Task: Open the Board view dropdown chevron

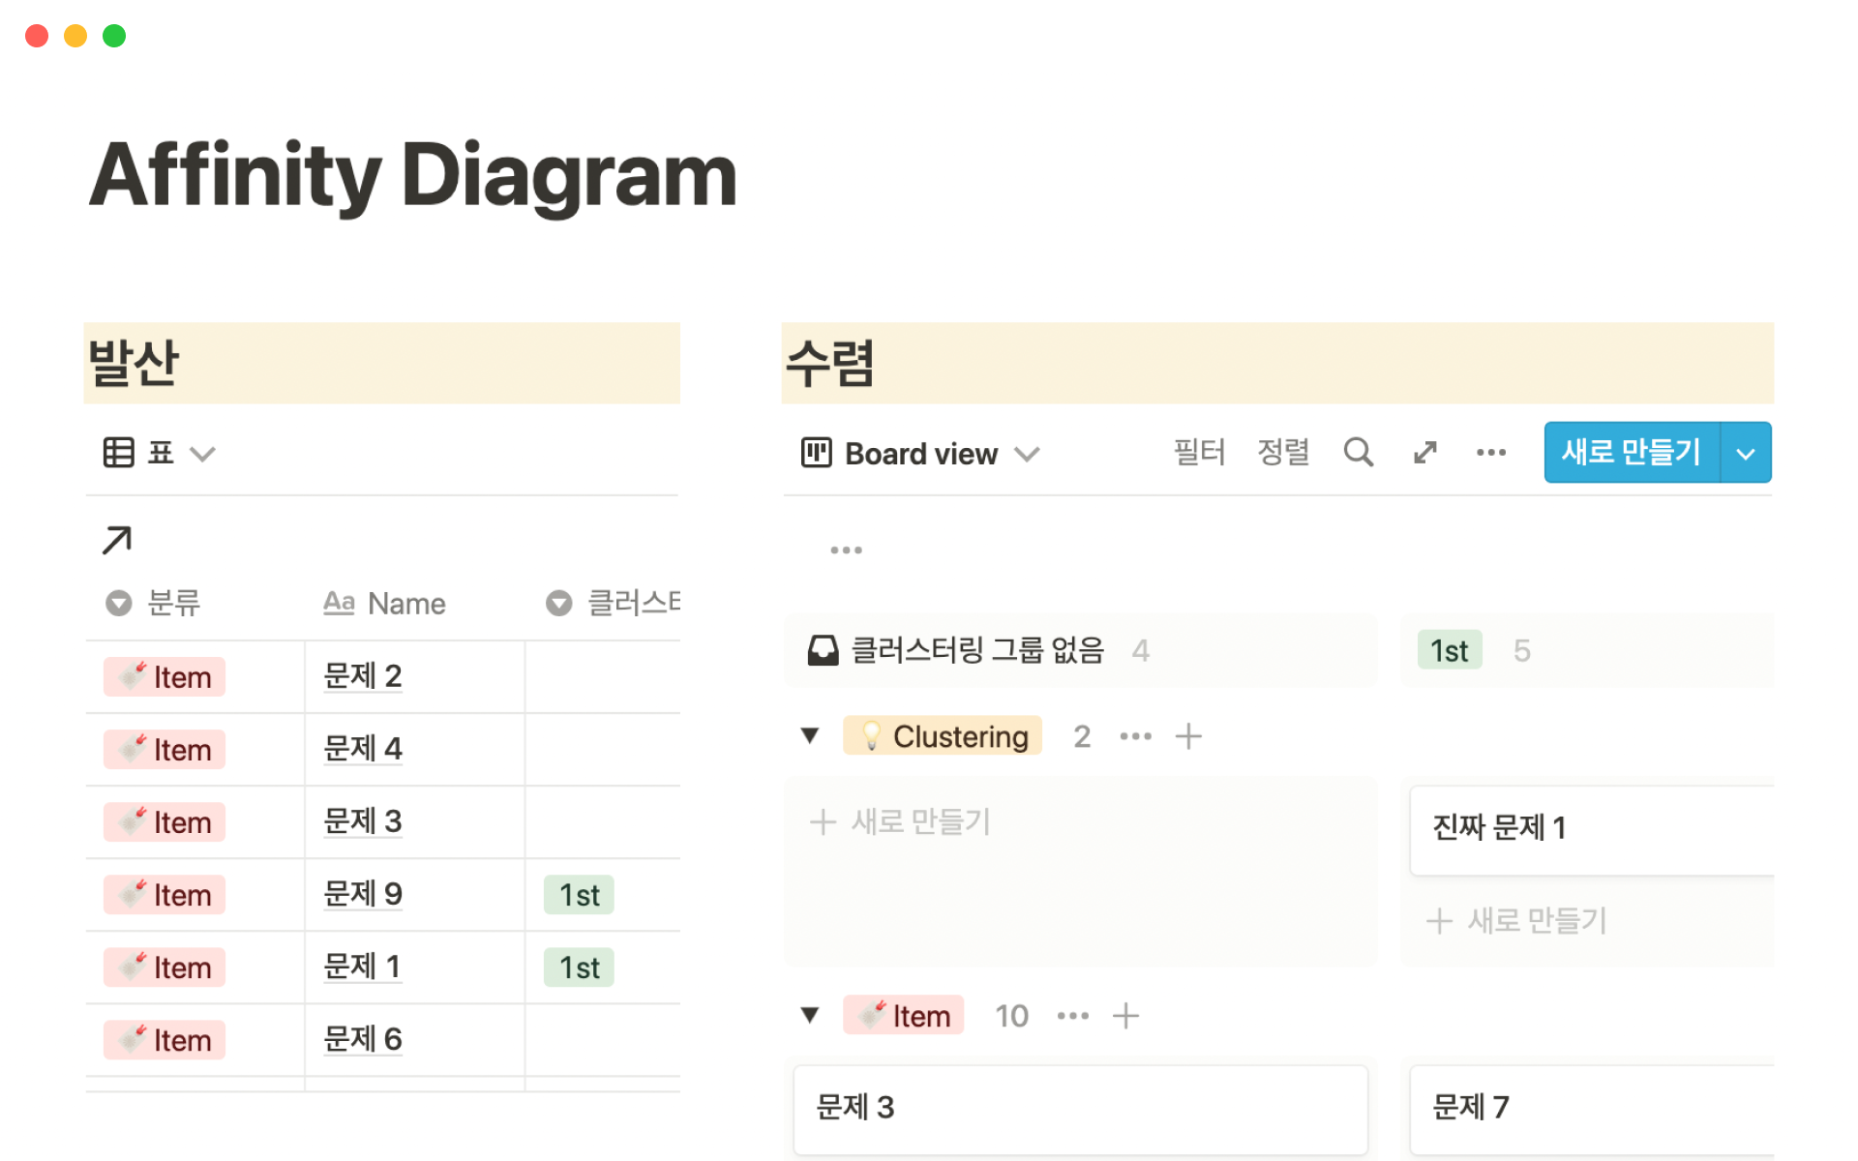Action: (x=1029, y=453)
